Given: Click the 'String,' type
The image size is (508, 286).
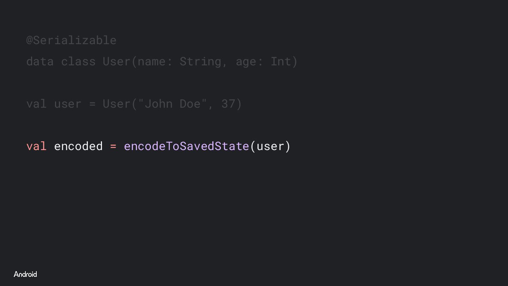Looking at the screenshot, I should [x=204, y=61].
